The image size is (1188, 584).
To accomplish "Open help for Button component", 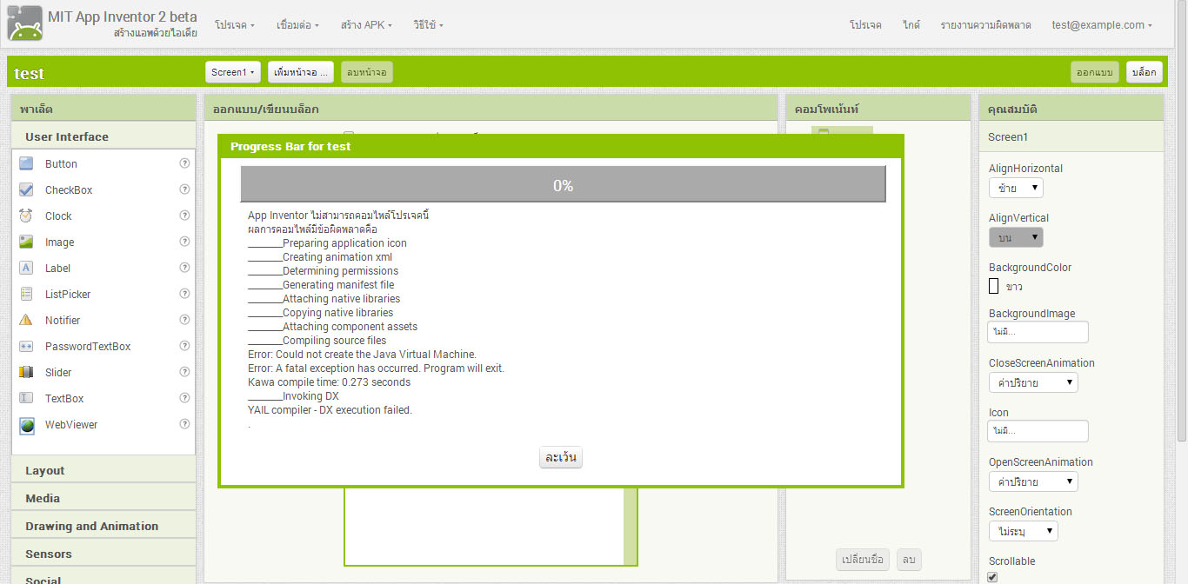I will pyautogui.click(x=184, y=163).
